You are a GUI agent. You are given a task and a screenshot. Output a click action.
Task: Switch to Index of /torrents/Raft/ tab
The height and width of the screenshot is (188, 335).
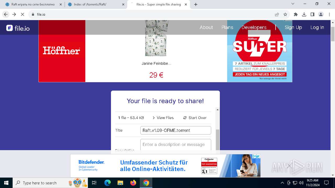tap(96, 4)
